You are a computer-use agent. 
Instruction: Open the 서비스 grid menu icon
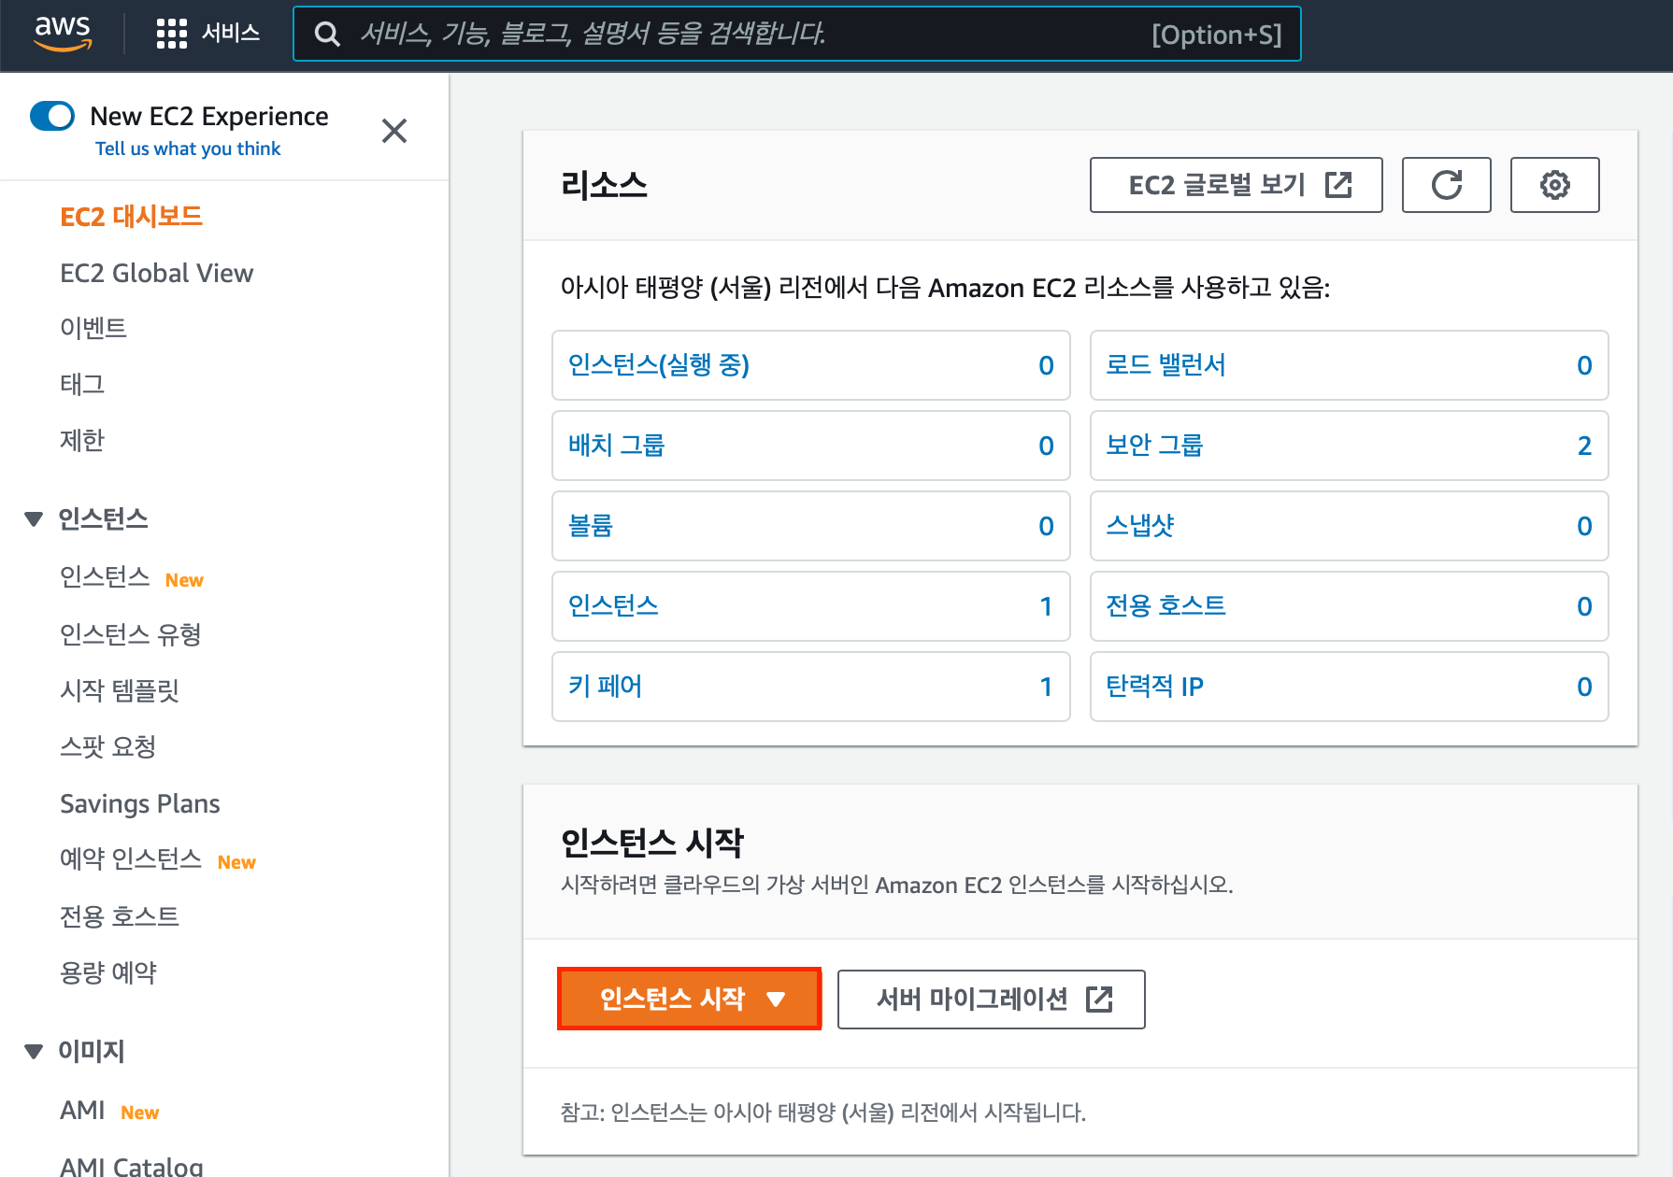click(x=171, y=34)
